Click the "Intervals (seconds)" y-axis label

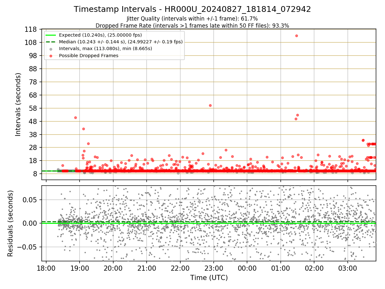pyautogui.click(x=18, y=104)
